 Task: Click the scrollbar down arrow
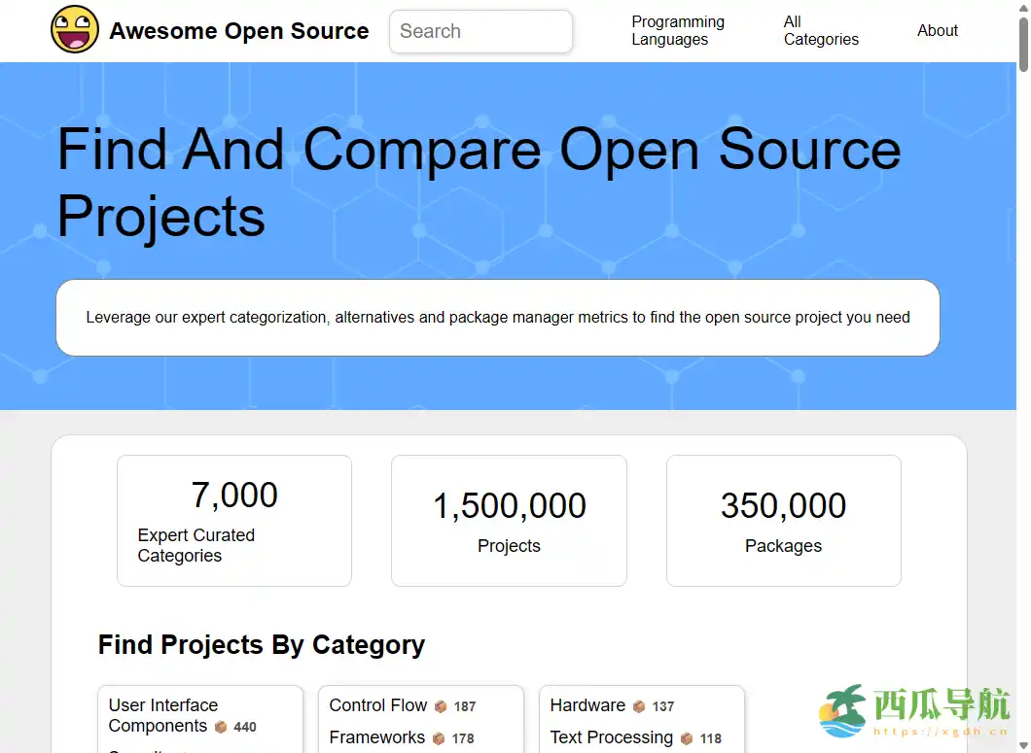[x=1023, y=744]
